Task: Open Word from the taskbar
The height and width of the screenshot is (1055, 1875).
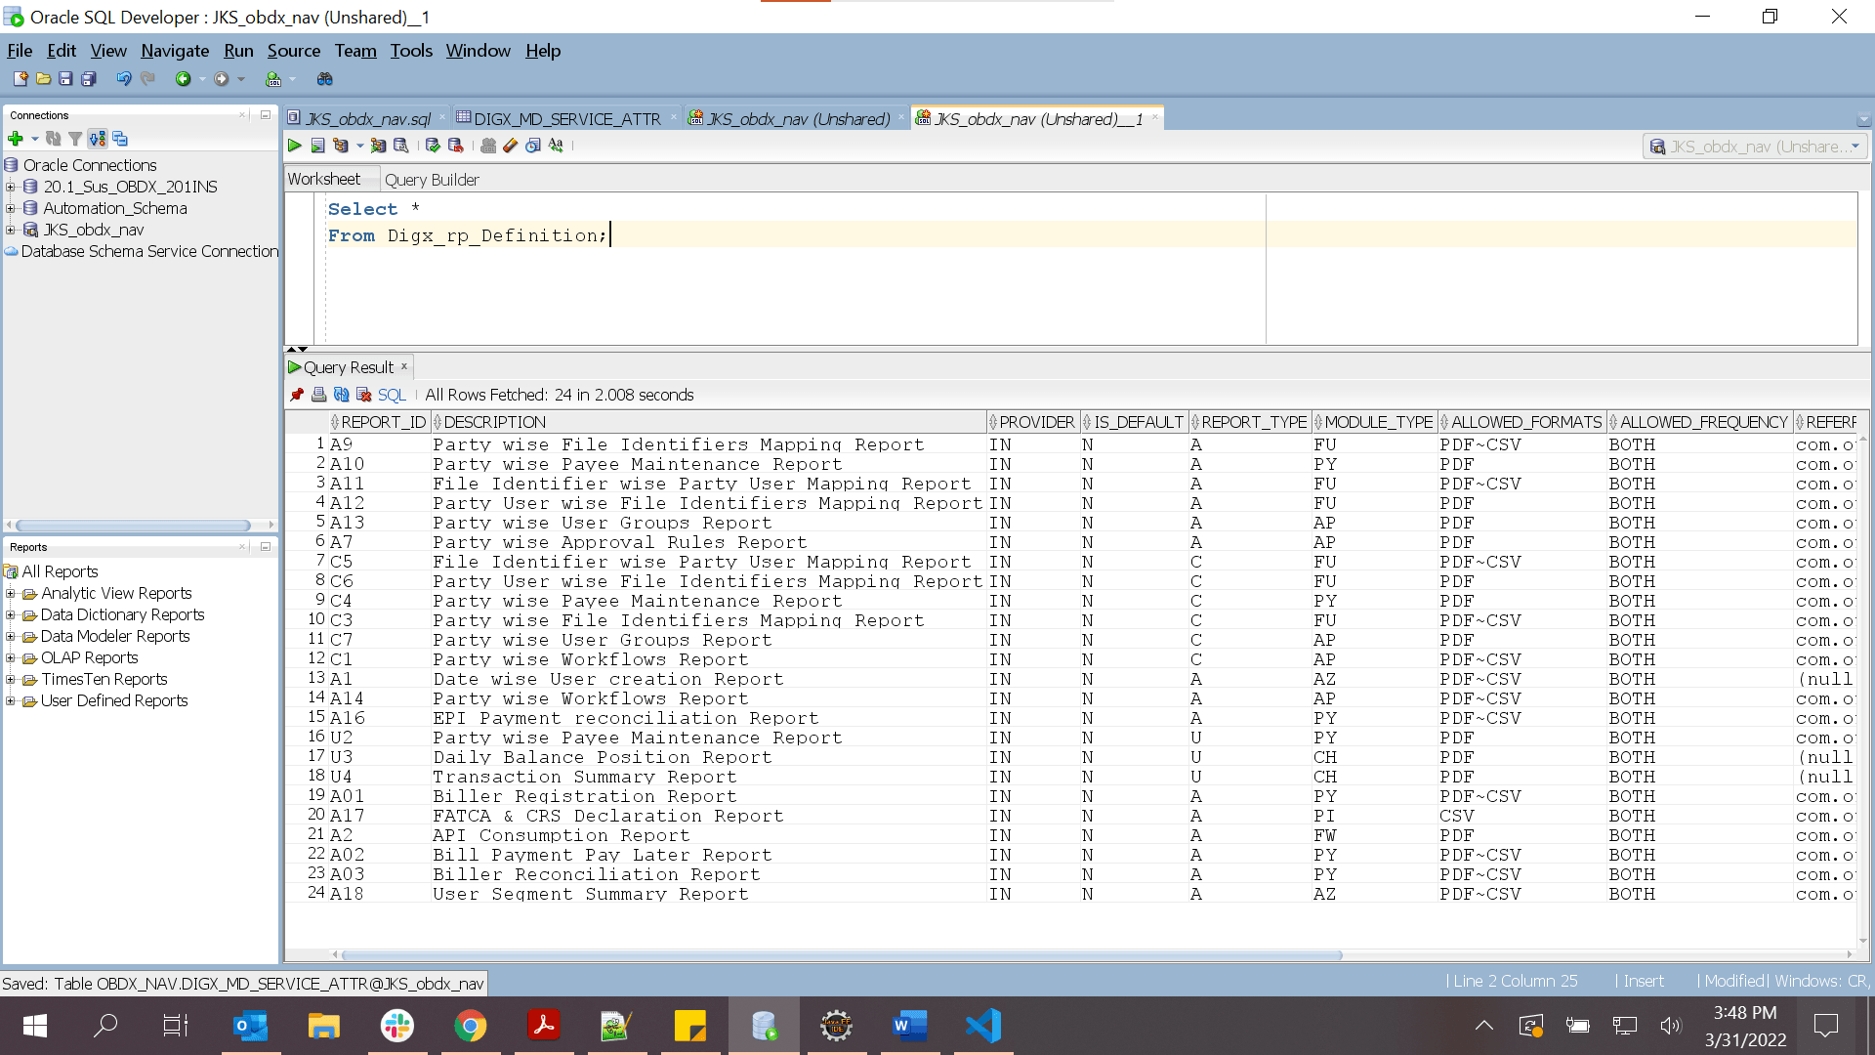Action: pyautogui.click(x=909, y=1026)
